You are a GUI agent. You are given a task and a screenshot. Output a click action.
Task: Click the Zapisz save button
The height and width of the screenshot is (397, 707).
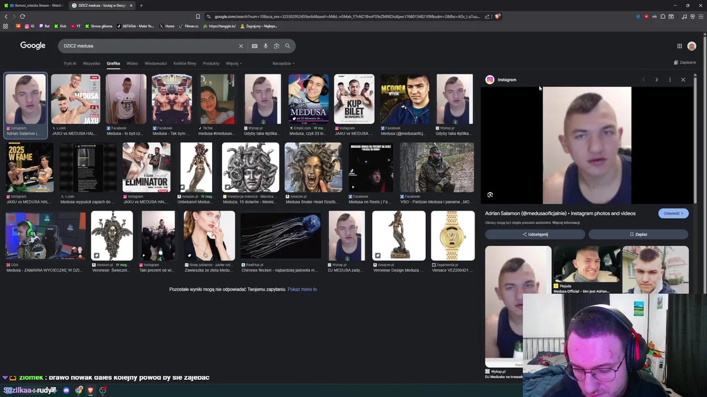[x=639, y=234]
